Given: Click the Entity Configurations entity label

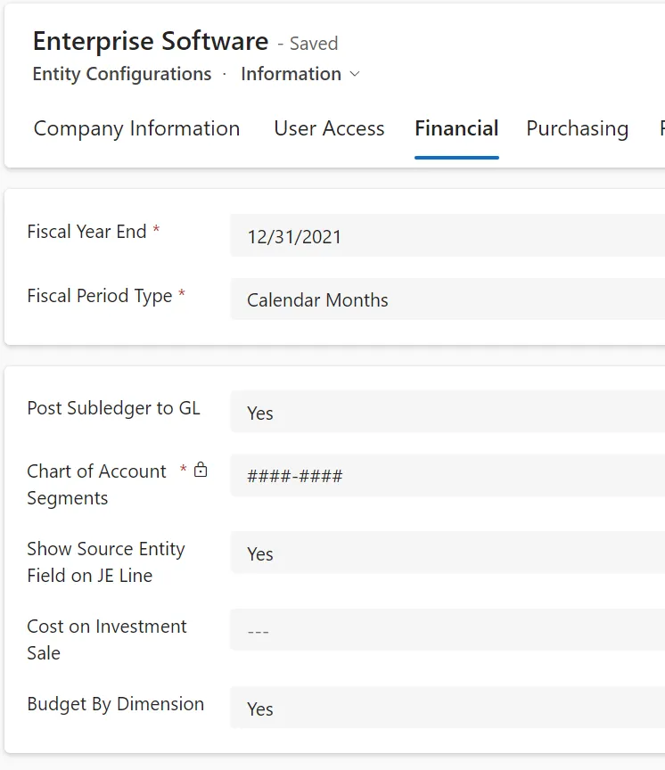Looking at the screenshot, I should tap(122, 74).
